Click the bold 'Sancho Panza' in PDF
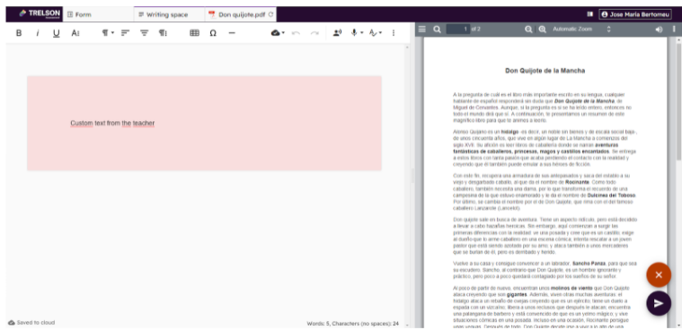This screenshot has width=682, height=330. (x=589, y=264)
